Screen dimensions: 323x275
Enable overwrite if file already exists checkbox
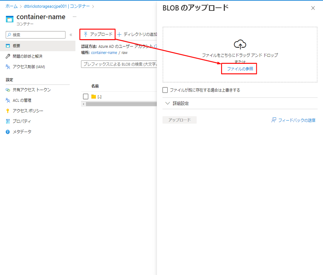click(165, 90)
